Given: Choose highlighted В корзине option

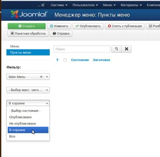Looking at the screenshot, I should click(x=28, y=130).
